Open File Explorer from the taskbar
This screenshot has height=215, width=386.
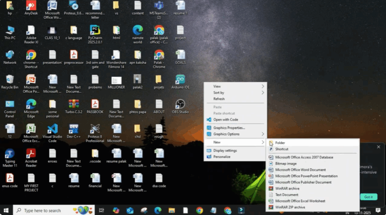tap(172, 210)
